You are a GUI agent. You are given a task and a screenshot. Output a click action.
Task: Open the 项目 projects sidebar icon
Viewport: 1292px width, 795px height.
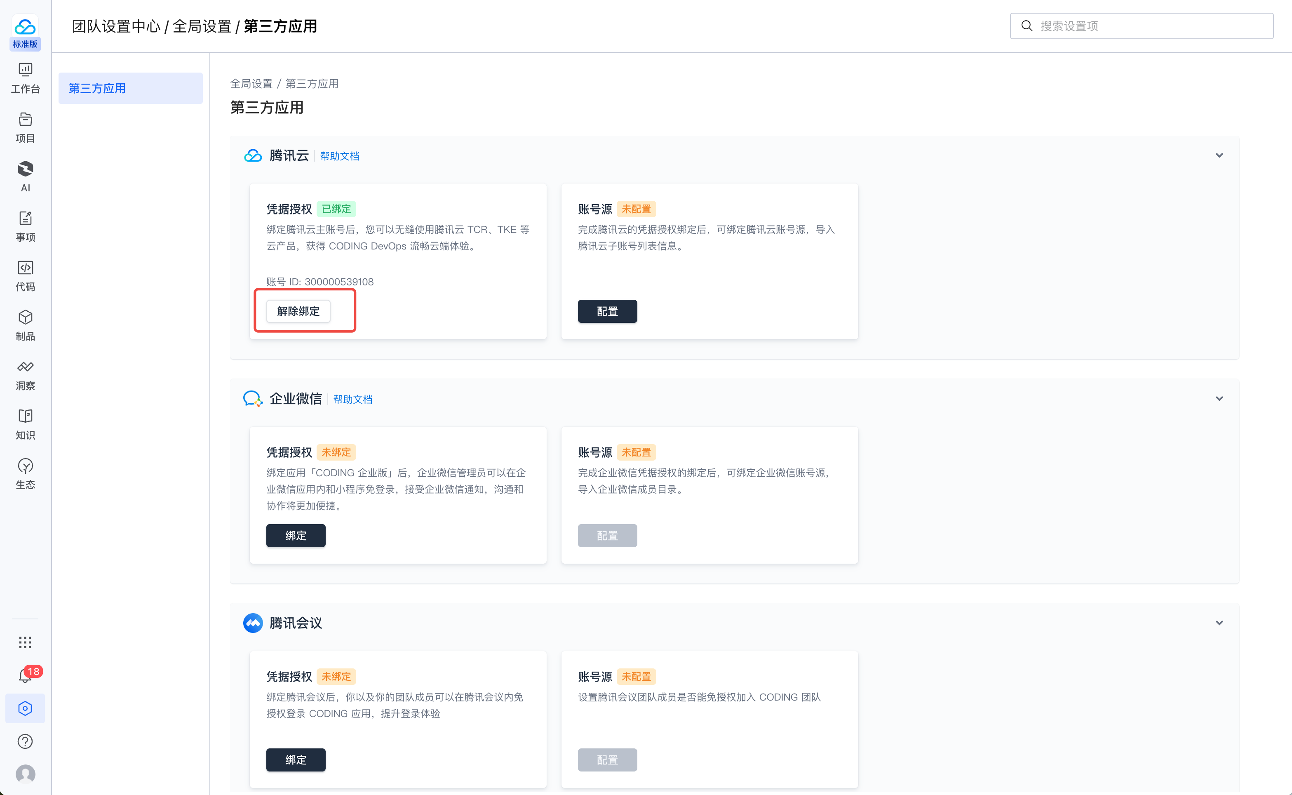25,128
